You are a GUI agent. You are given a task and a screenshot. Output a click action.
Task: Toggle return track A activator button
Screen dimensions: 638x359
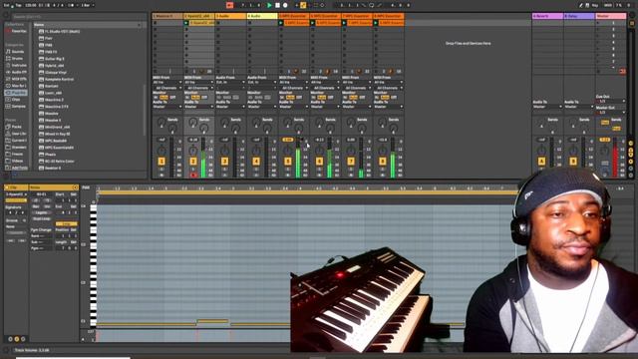point(541,162)
